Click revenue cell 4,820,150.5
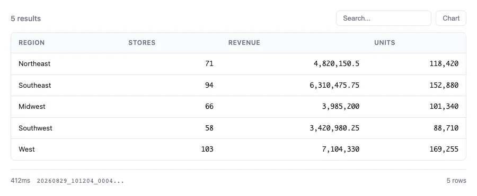The image size is (477, 196). pyautogui.click(x=337, y=64)
